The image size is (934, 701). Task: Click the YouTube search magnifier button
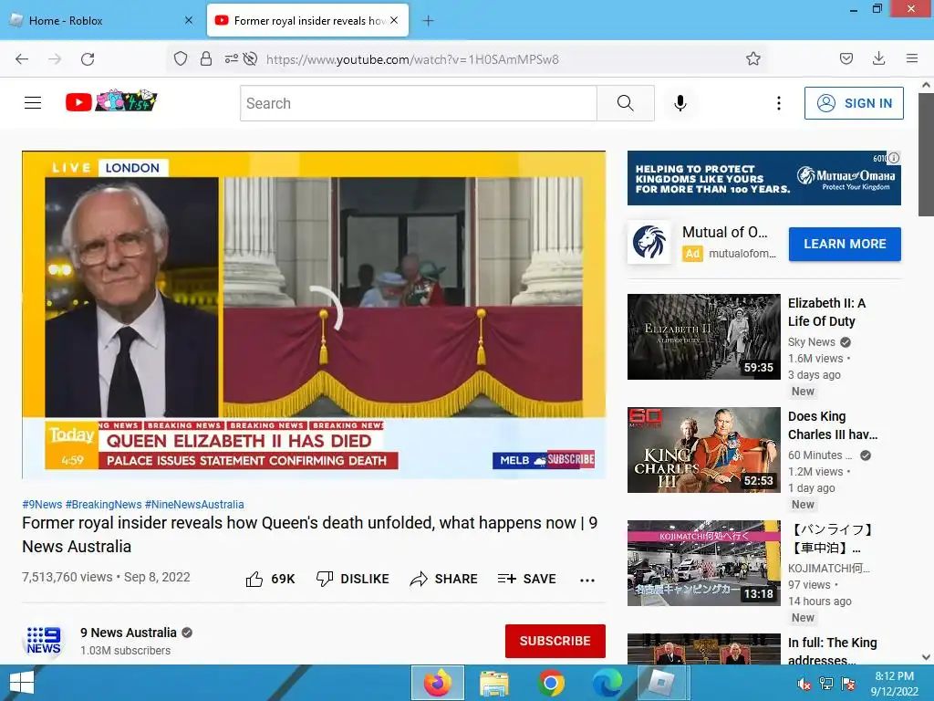tap(626, 103)
